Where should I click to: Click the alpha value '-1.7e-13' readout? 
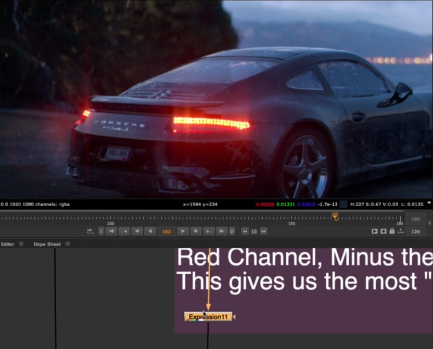click(x=327, y=204)
